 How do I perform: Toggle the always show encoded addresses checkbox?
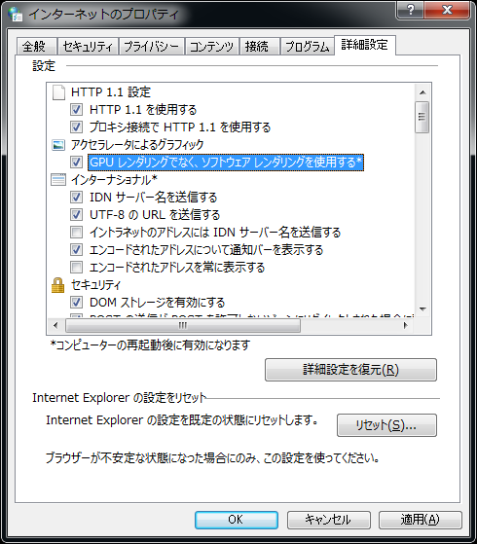click(76, 268)
